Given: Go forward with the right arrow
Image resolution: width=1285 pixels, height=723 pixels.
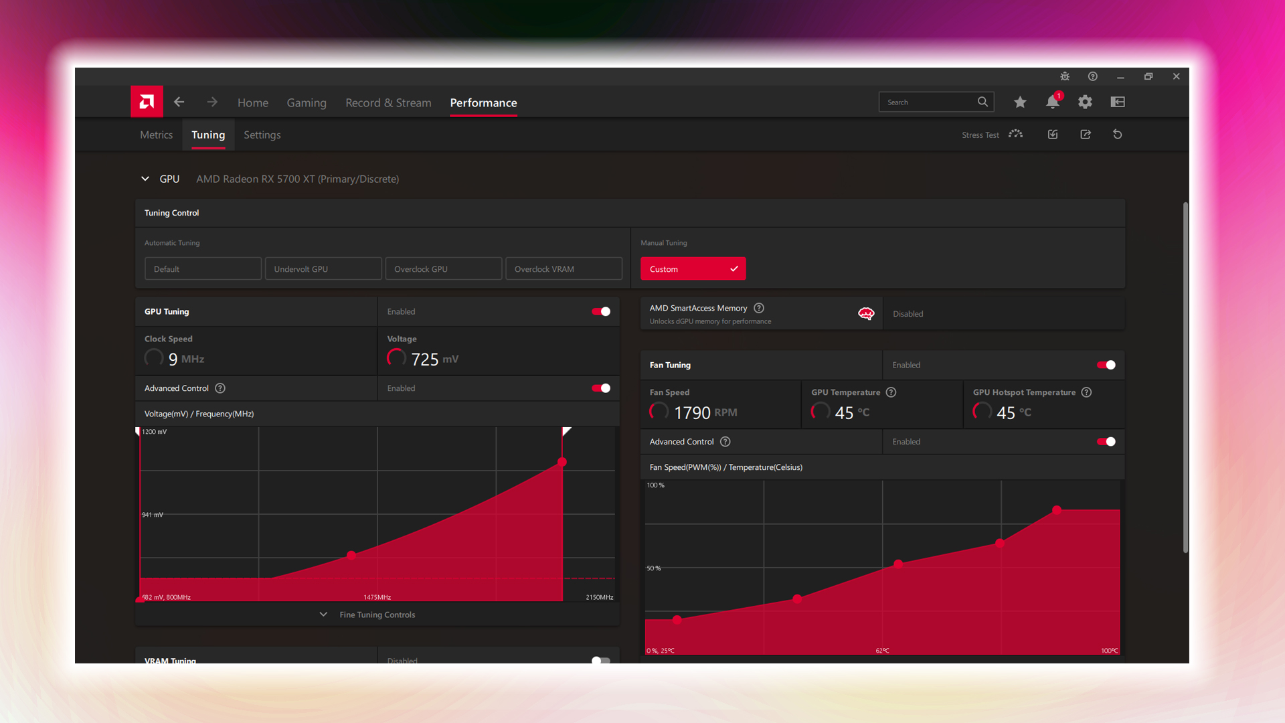Looking at the screenshot, I should coord(212,102).
